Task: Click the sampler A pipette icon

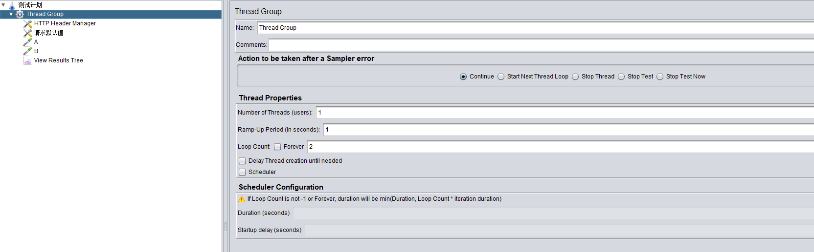Action: point(28,42)
